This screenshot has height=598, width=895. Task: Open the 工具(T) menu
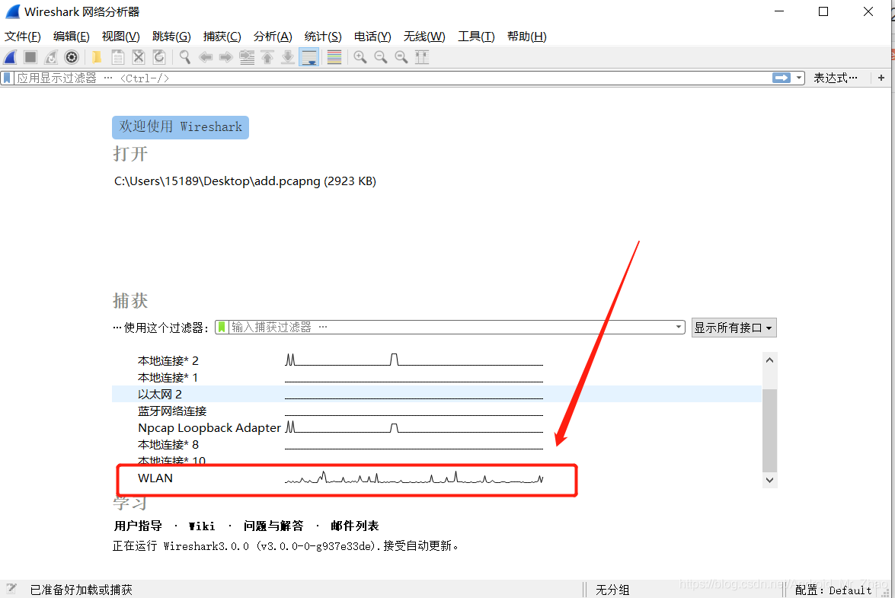coord(476,37)
